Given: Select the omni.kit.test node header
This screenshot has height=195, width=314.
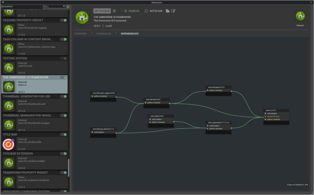Looking at the screenshot, I should coord(156,99).
